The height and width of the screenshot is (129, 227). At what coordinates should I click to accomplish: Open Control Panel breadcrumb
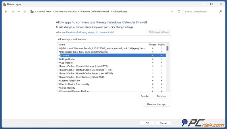[44, 12]
